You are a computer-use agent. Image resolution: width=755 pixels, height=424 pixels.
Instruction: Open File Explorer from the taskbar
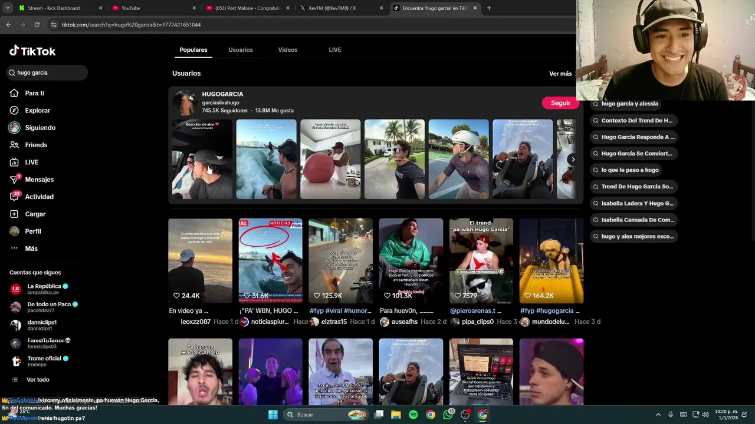(396, 415)
